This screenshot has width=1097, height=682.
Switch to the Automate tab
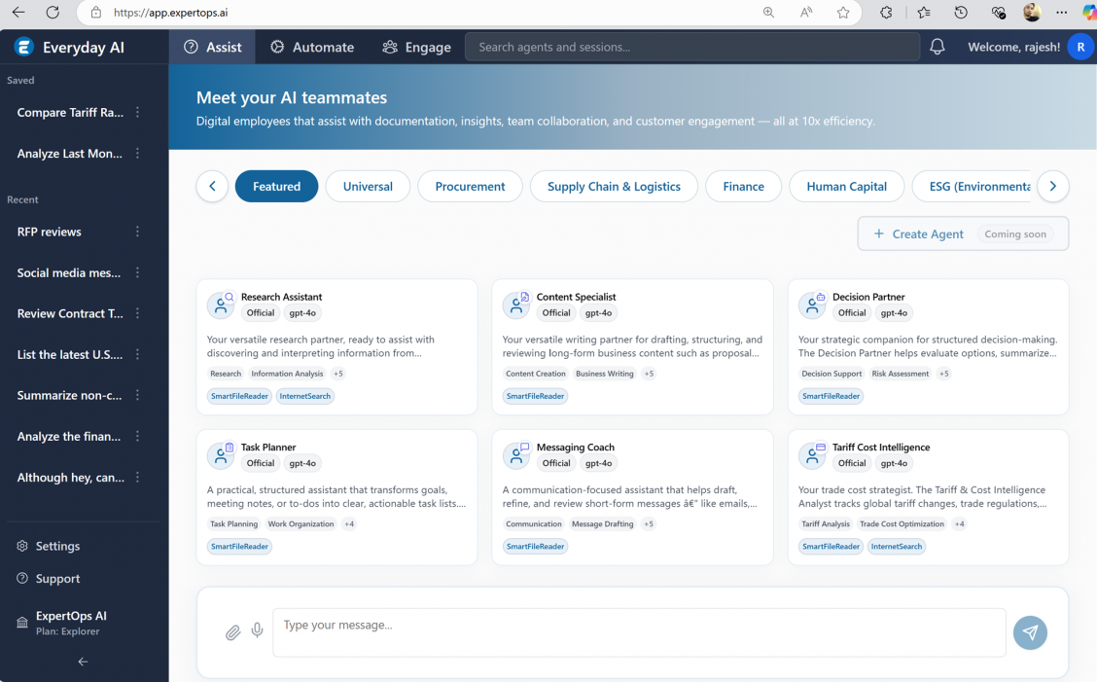point(312,47)
